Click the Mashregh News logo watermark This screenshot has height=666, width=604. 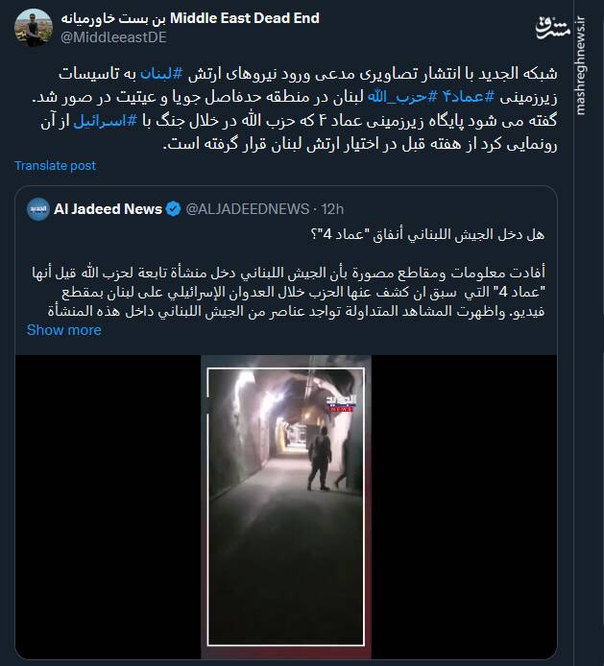click(x=552, y=28)
